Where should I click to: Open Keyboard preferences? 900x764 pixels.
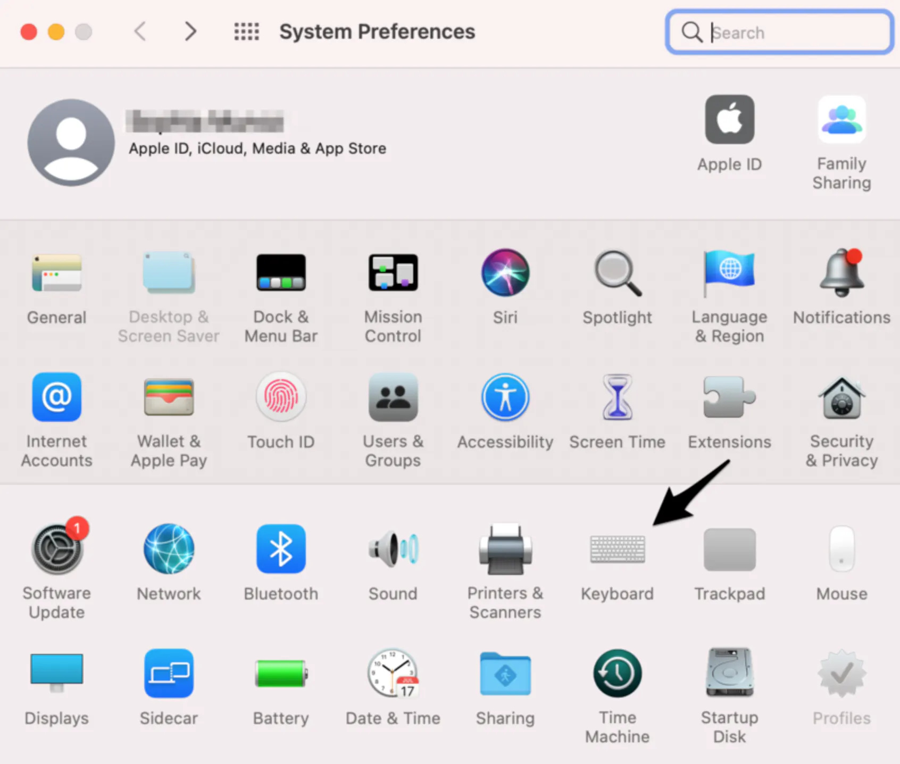[618, 549]
